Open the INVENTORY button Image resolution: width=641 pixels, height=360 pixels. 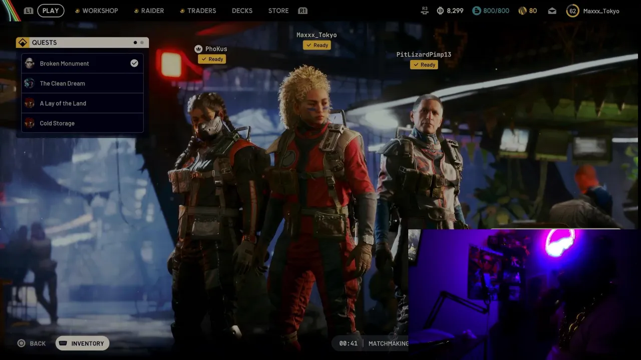tap(83, 343)
